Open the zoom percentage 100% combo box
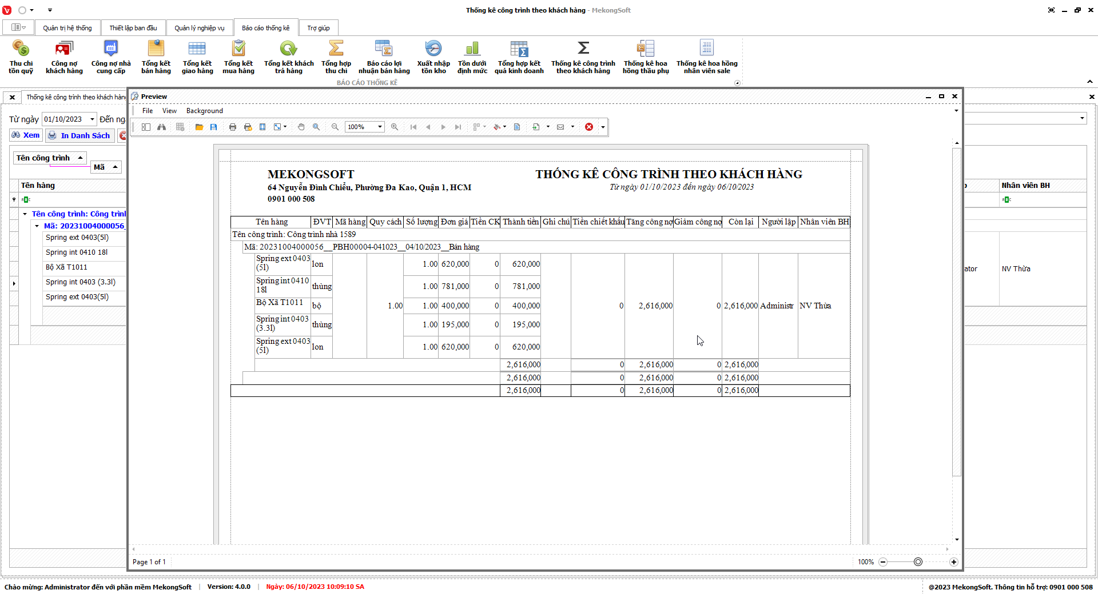Image resolution: width=1098 pixels, height=594 pixels. click(x=380, y=127)
